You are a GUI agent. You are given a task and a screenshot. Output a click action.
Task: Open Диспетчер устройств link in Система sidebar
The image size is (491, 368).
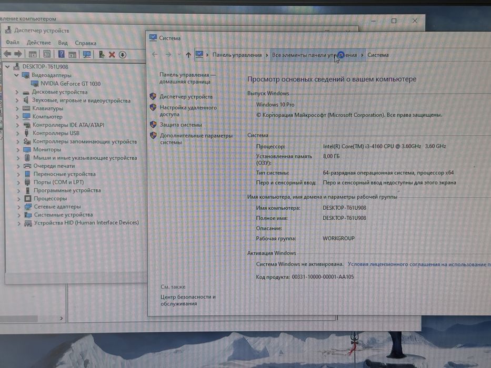[186, 97]
